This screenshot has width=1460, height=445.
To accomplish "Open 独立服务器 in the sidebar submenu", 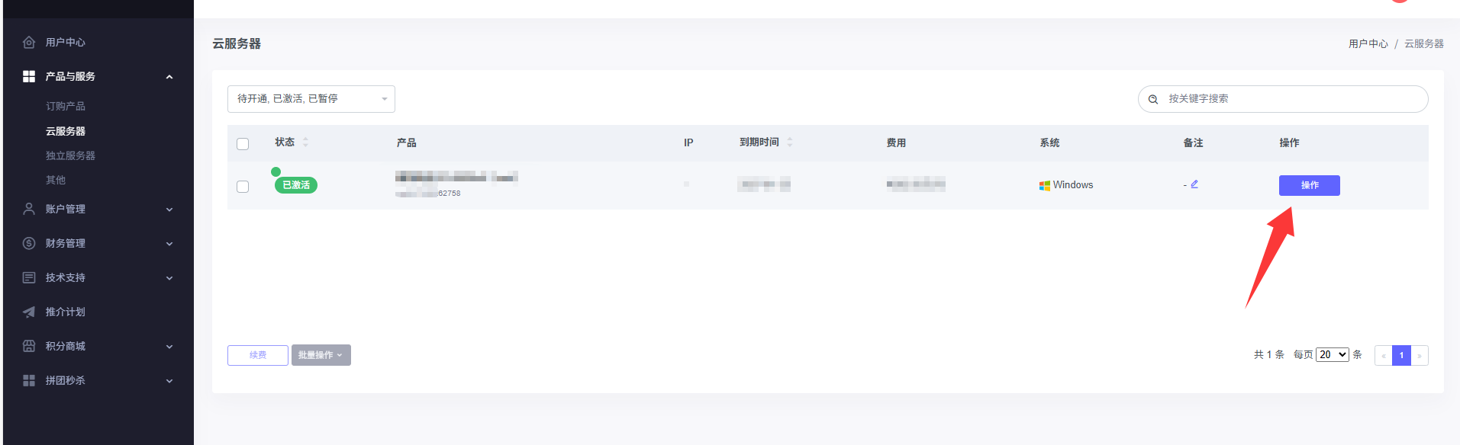I will pos(70,155).
